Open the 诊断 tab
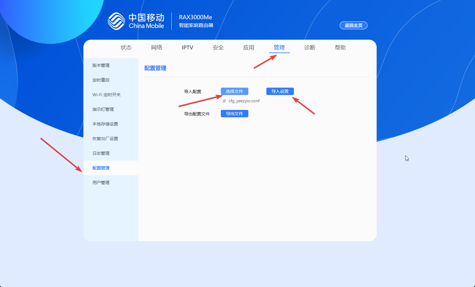The width and height of the screenshot is (475, 287). [x=310, y=48]
